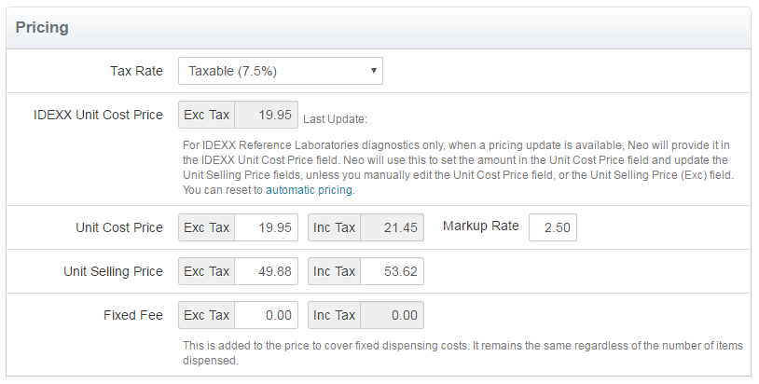759x384 pixels.
Task: Click the Tax Rate label
Action: pyautogui.click(x=136, y=71)
